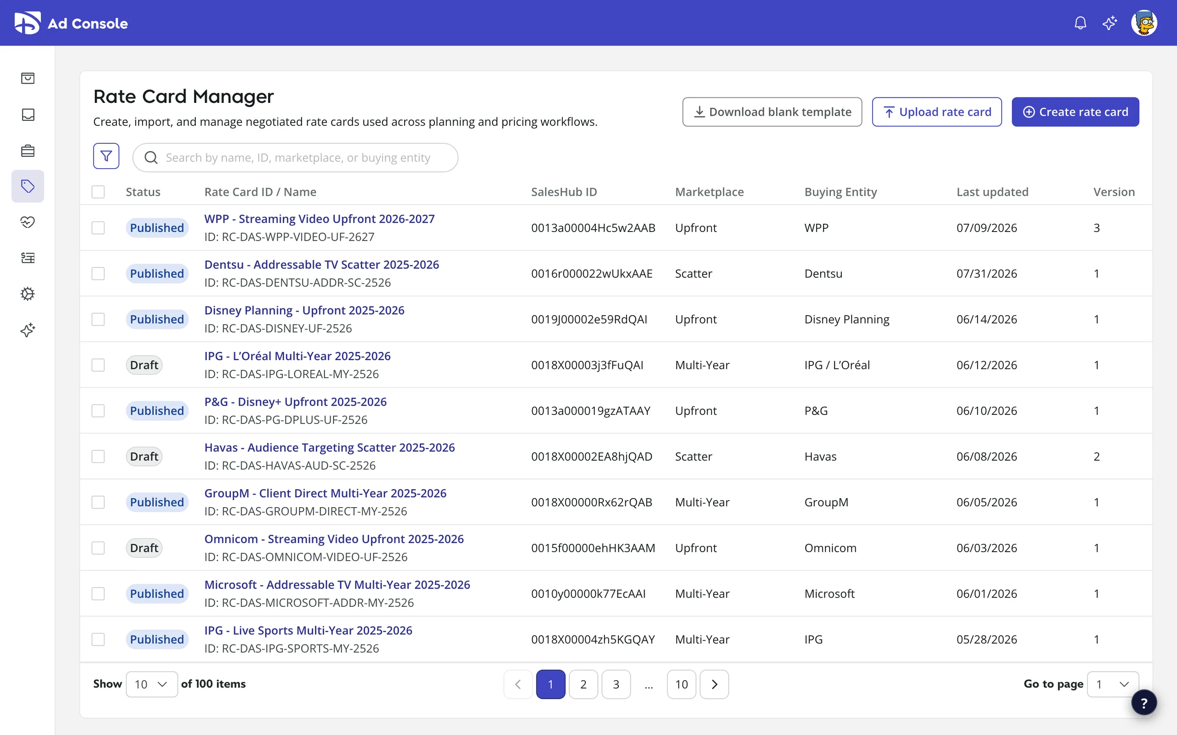
Task: Open the filter funnel button
Action: pyautogui.click(x=106, y=156)
